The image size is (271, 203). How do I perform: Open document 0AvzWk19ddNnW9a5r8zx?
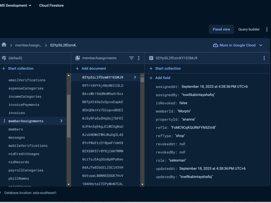tap(103, 94)
